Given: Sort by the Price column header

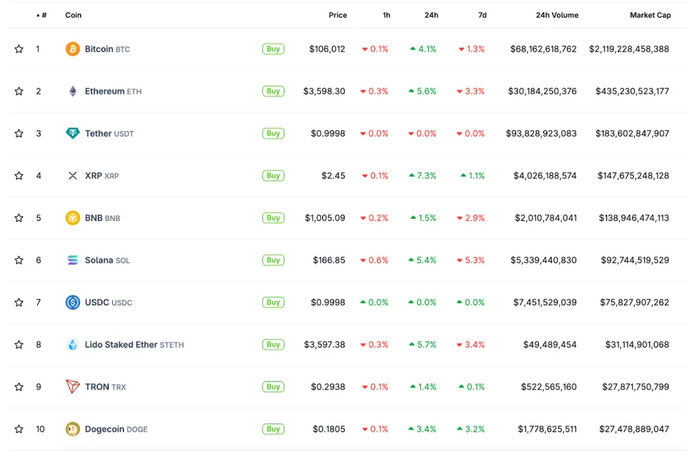Looking at the screenshot, I should (x=337, y=15).
